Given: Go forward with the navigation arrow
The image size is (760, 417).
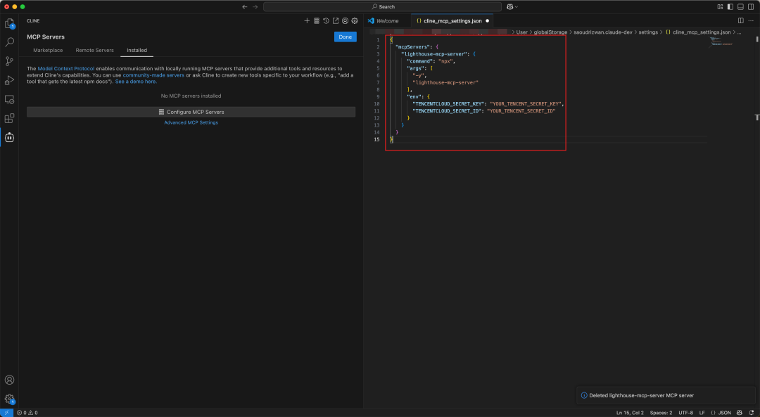Looking at the screenshot, I should pyautogui.click(x=255, y=7).
